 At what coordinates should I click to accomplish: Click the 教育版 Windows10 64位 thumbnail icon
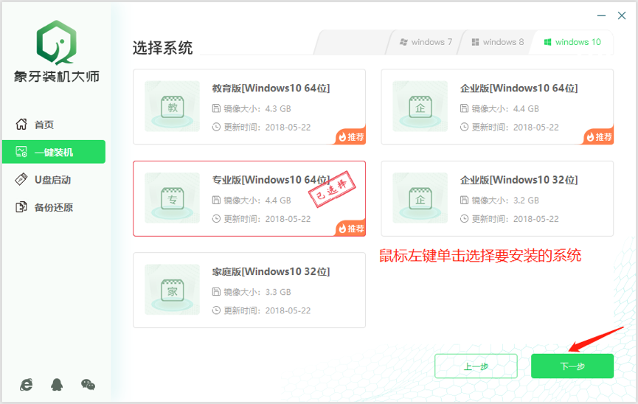173,107
